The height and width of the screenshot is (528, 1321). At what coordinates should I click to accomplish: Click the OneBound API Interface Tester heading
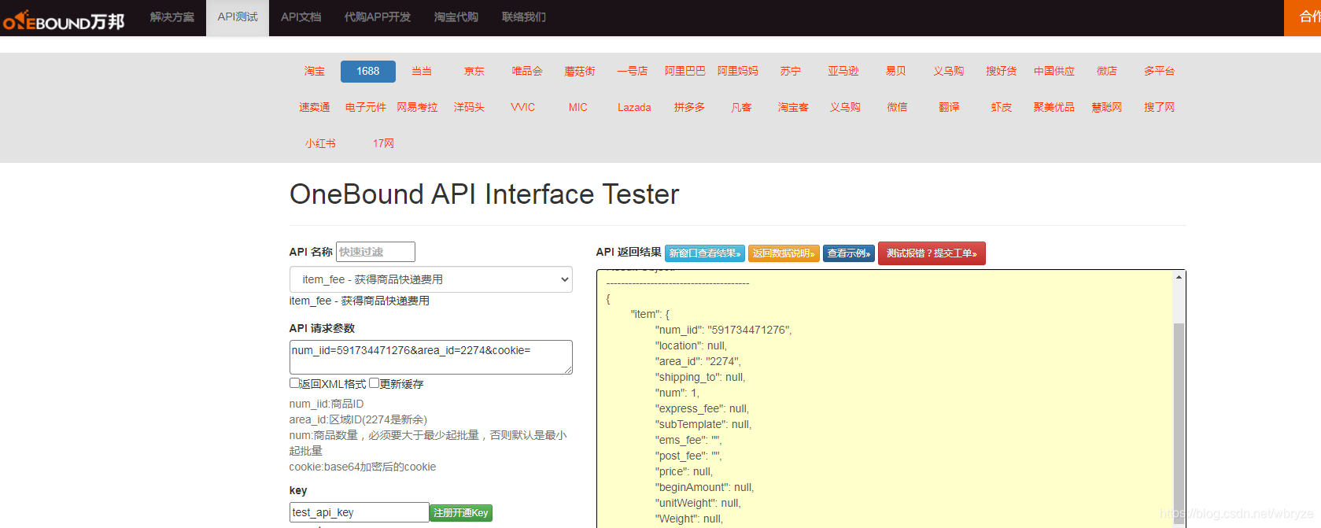pos(484,194)
